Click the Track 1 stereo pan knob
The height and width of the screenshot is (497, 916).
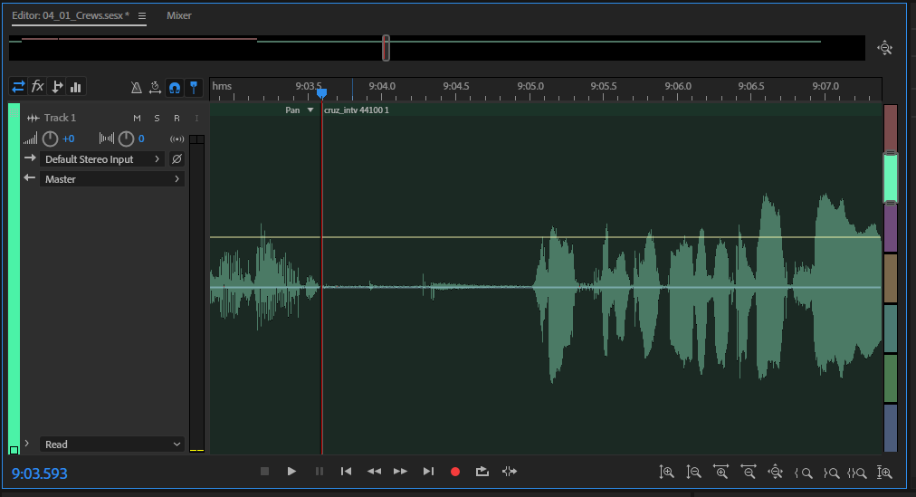coord(126,139)
